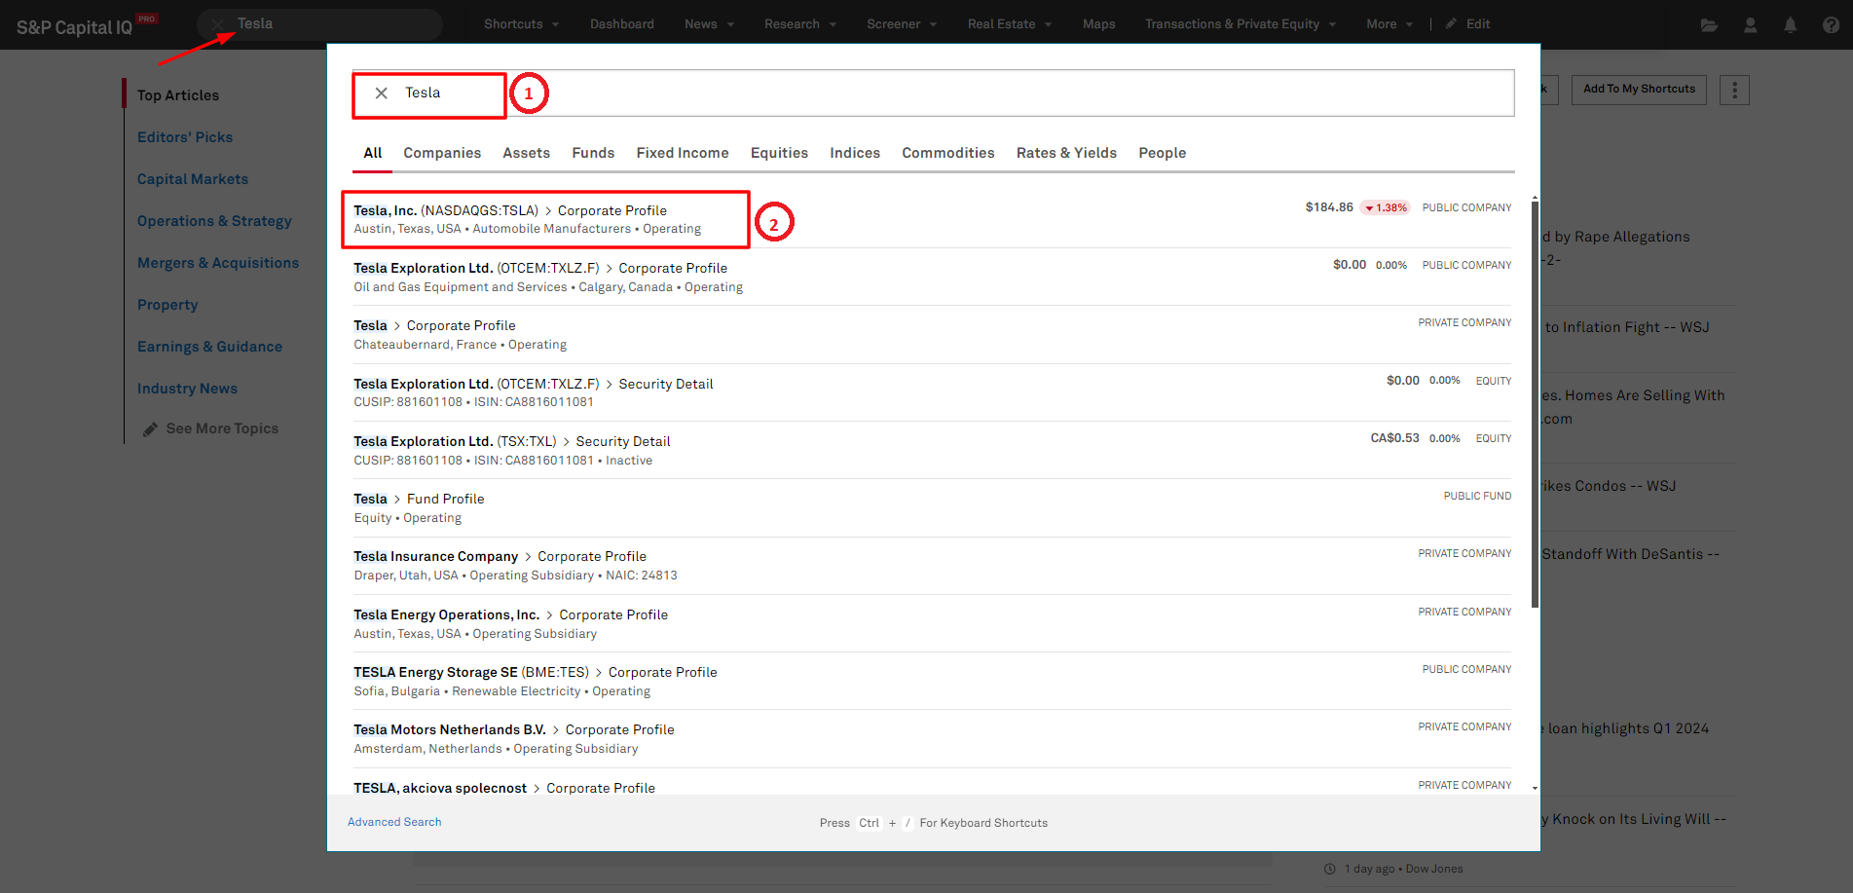Click the Add To My Shortcuts button
This screenshot has width=1853, height=893.
(x=1639, y=90)
